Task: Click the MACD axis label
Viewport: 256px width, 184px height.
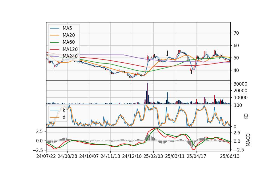Action: click(x=248, y=140)
